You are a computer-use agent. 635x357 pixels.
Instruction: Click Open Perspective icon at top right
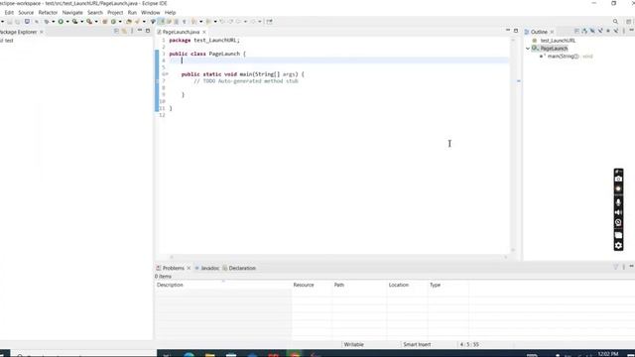[x=628, y=22]
